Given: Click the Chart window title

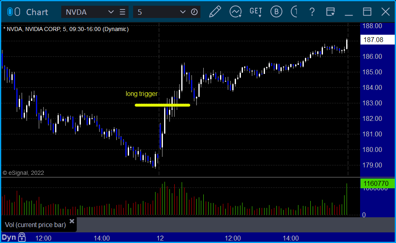Looking at the screenshot, I should point(37,12).
